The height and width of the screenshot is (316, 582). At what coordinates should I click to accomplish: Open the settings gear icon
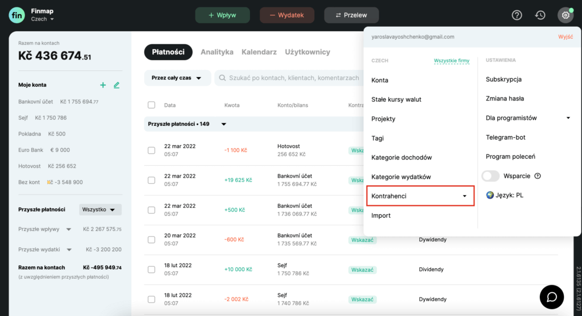click(566, 15)
